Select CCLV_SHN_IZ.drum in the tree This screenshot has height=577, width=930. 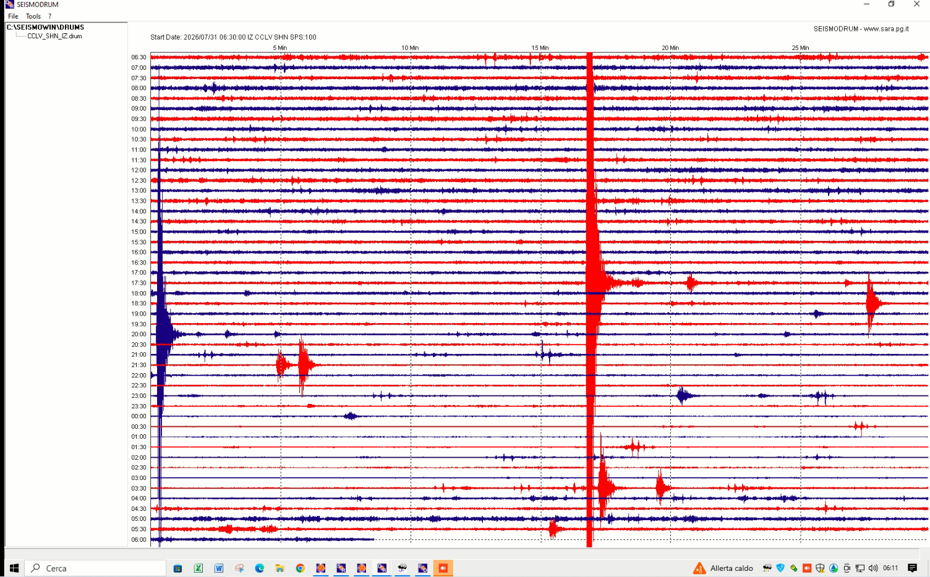point(54,36)
